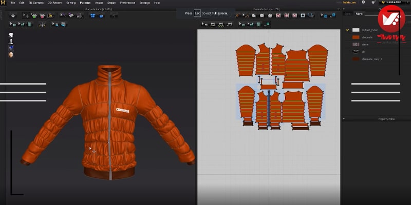This screenshot has width=411, height=205.
Task: Open the 3D Garment menu
Action: [x=36, y=3]
